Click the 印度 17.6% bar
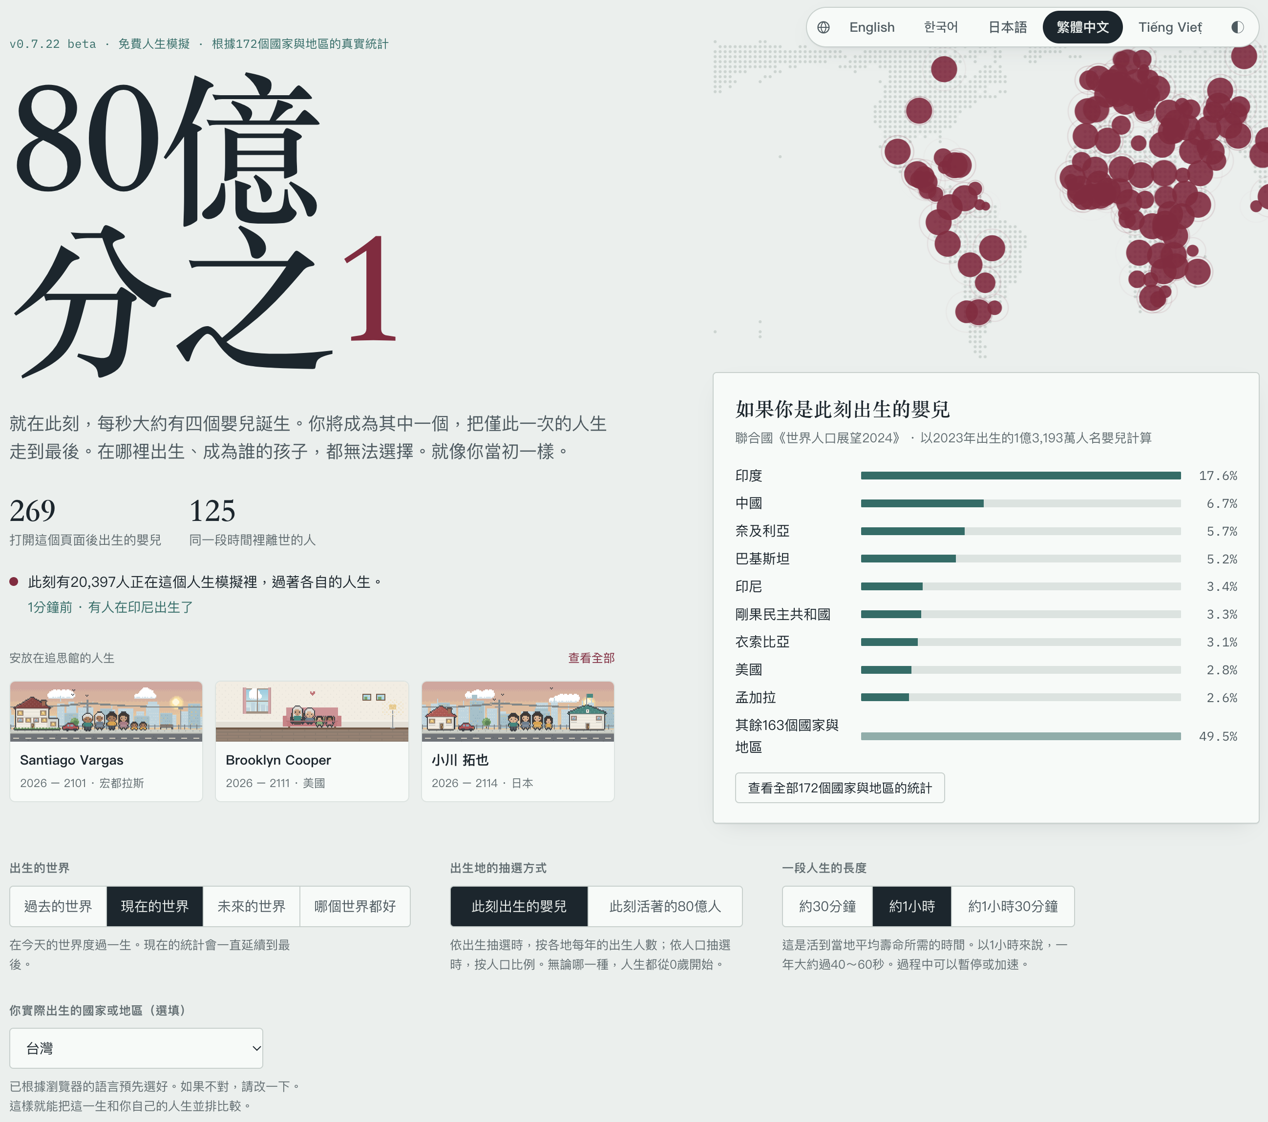Image resolution: width=1268 pixels, height=1122 pixels. click(1020, 476)
